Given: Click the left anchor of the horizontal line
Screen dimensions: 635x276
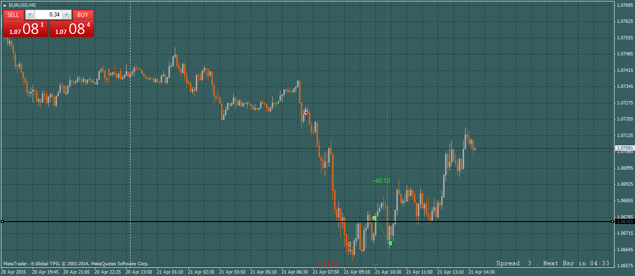Looking at the screenshot, I should pos(2,222).
